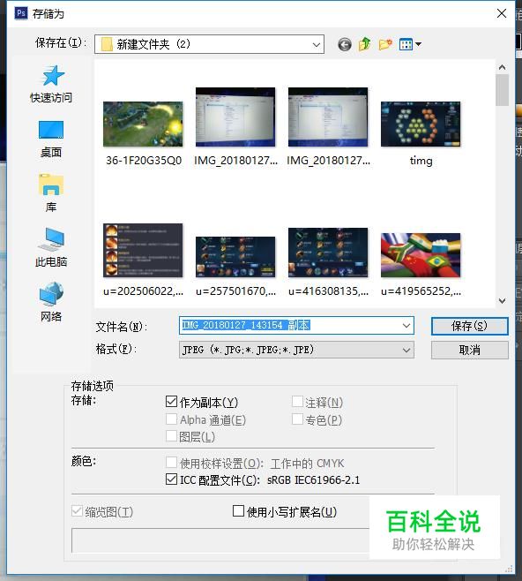Open 库 in the sidebar
Viewport: 522px width, 581px height.
(51, 193)
